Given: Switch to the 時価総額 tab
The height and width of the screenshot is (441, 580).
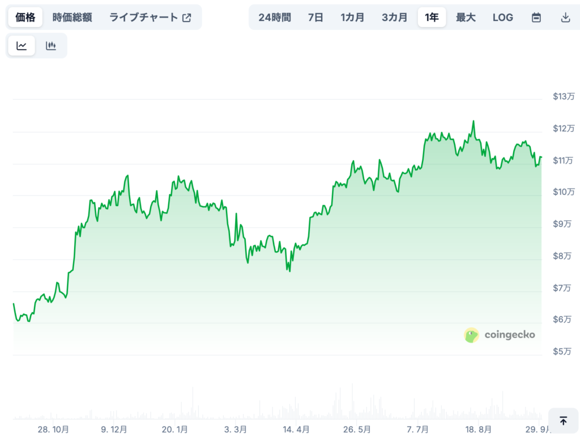Looking at the screenshot, I should [72, 18].
